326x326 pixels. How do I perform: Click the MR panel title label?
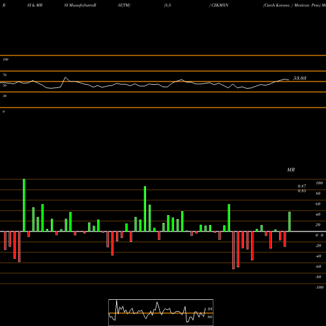point(291,170)
